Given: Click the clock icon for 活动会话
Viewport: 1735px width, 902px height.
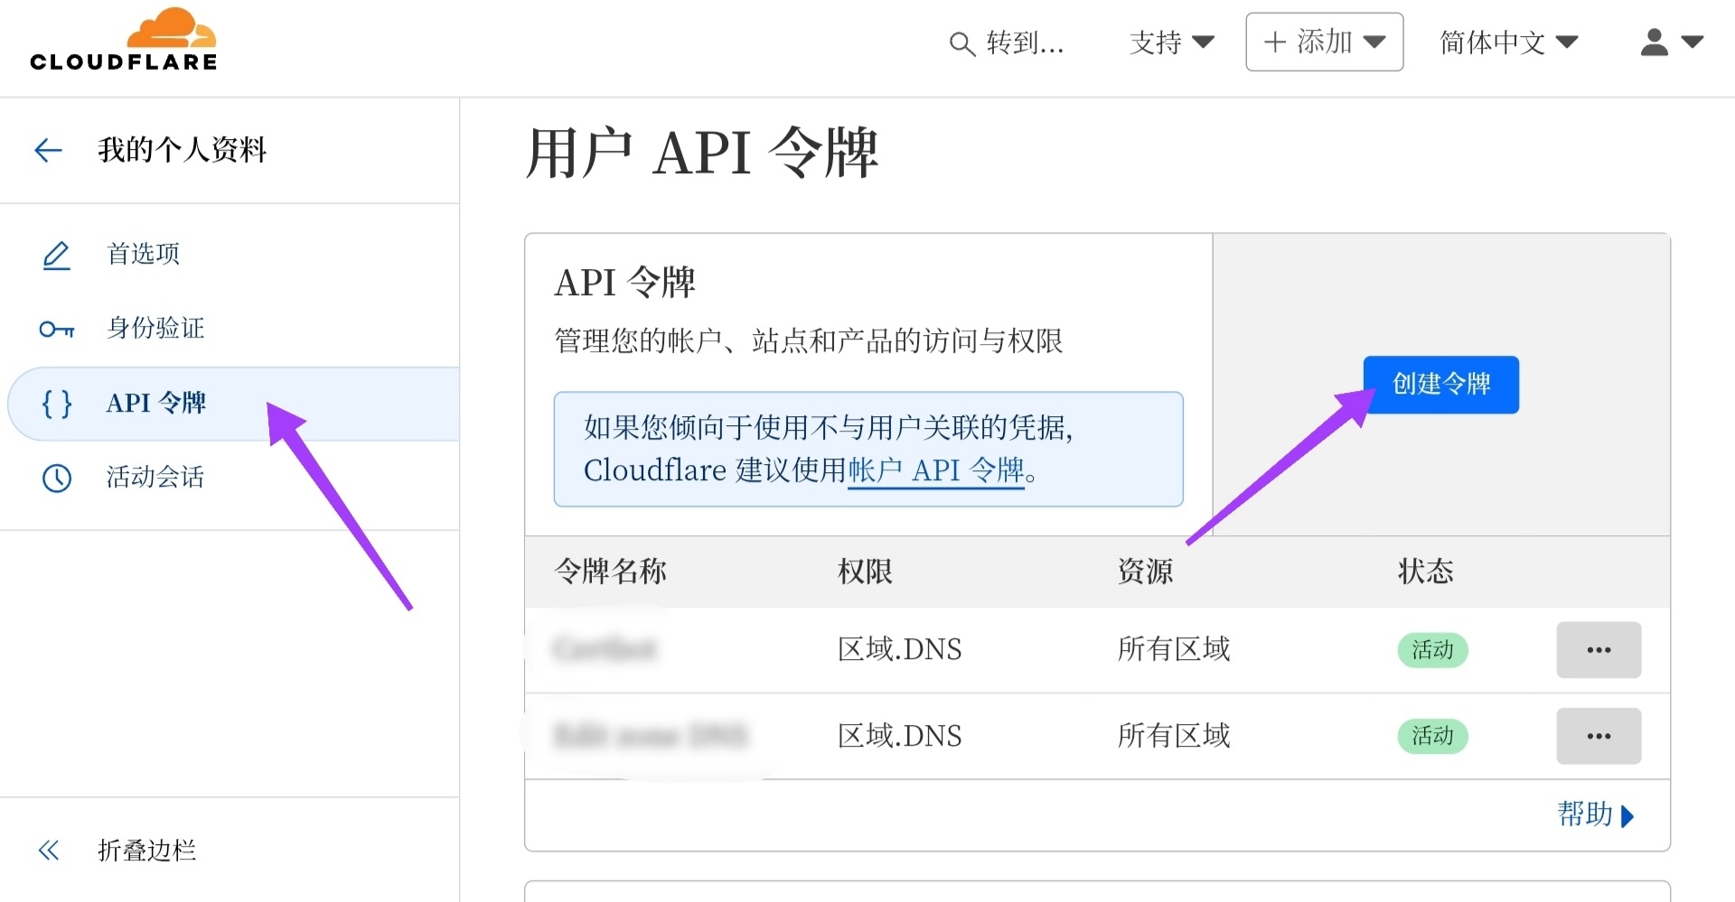Looking at the screenshot, I should (x=56, y=478).
